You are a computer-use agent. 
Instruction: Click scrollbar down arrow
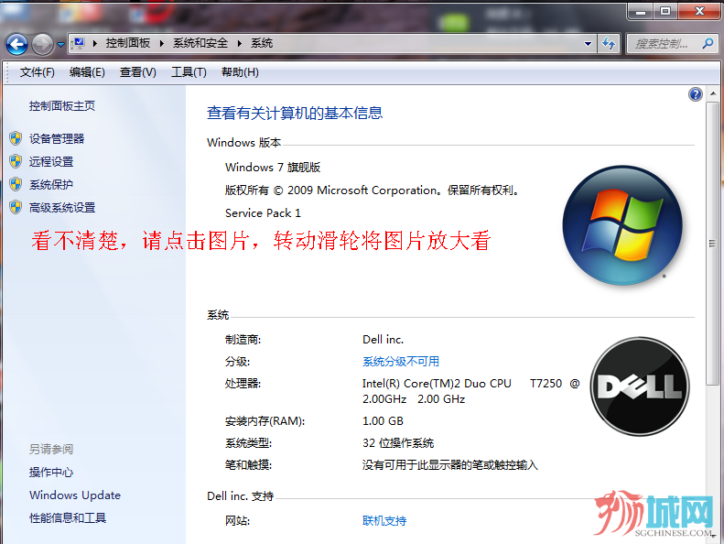click(714, 535)
